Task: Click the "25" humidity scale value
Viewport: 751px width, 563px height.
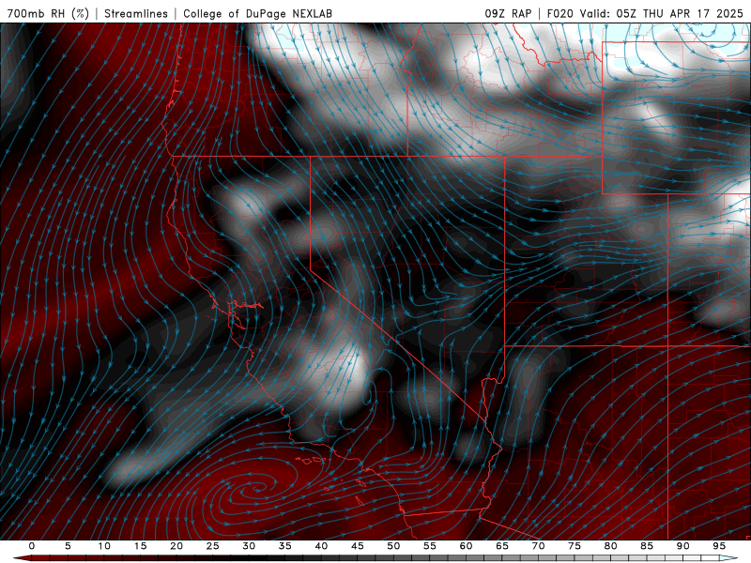Action: 213,546
